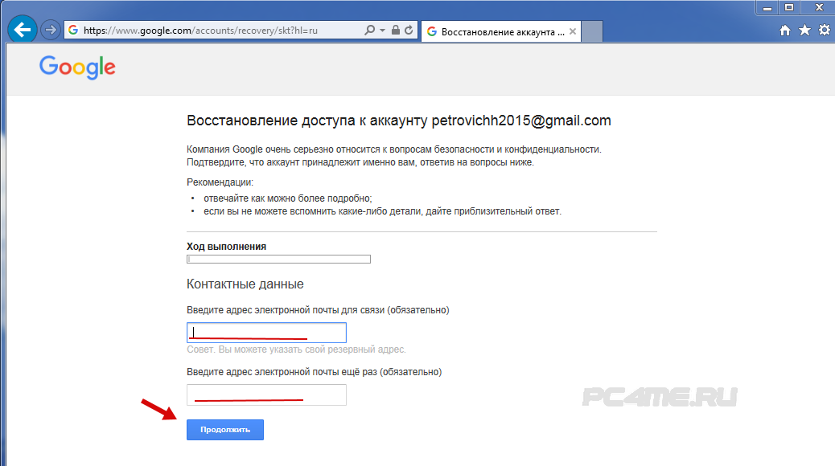Click the Продолжить button
Viewport: 835px width, 466px height.
[224, 430]
